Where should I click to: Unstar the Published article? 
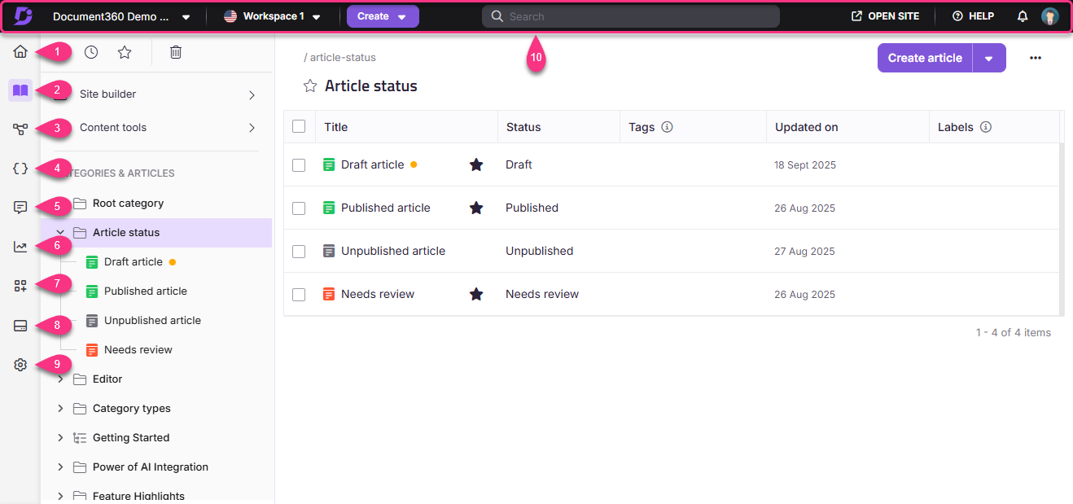tap(476, 208)
